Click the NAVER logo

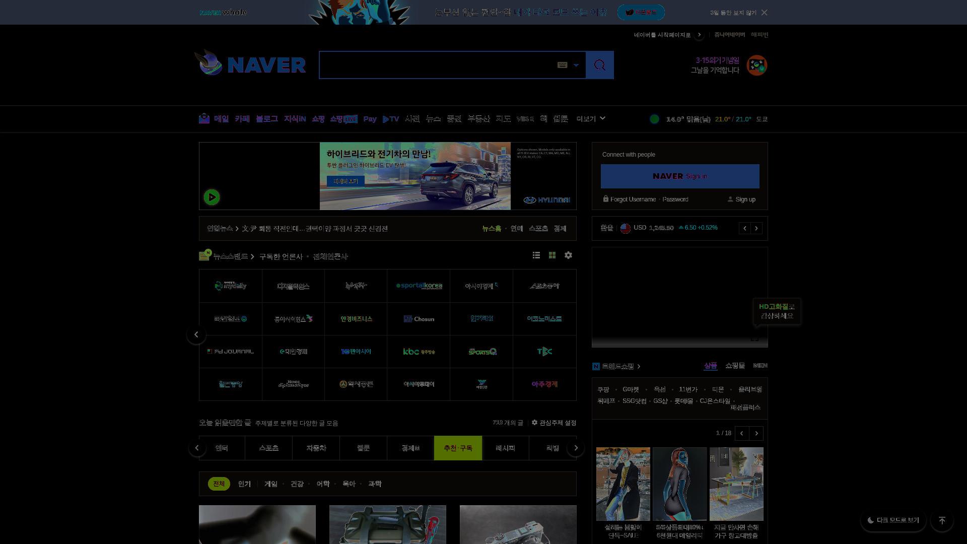[266, 65]
